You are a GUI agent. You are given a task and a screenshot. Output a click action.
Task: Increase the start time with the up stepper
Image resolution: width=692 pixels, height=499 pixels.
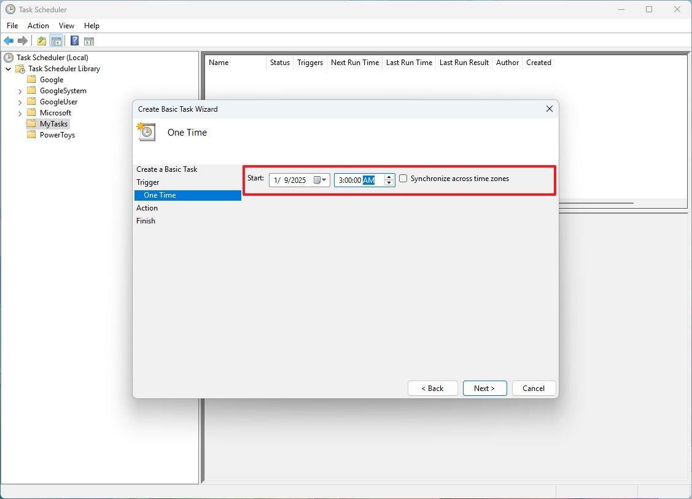389,177
